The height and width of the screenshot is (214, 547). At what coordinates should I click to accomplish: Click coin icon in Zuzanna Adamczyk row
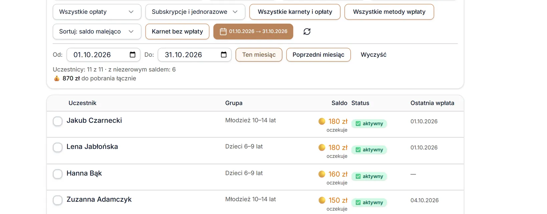point(322,200)
